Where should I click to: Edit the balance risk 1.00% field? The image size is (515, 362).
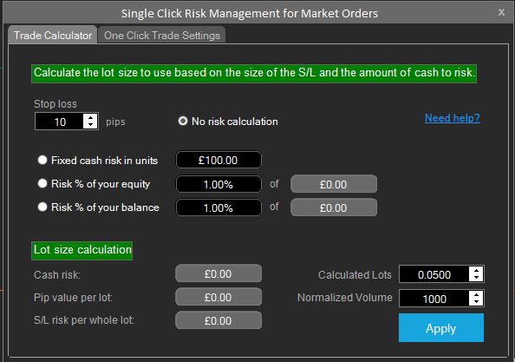click(x=218, y=207)
